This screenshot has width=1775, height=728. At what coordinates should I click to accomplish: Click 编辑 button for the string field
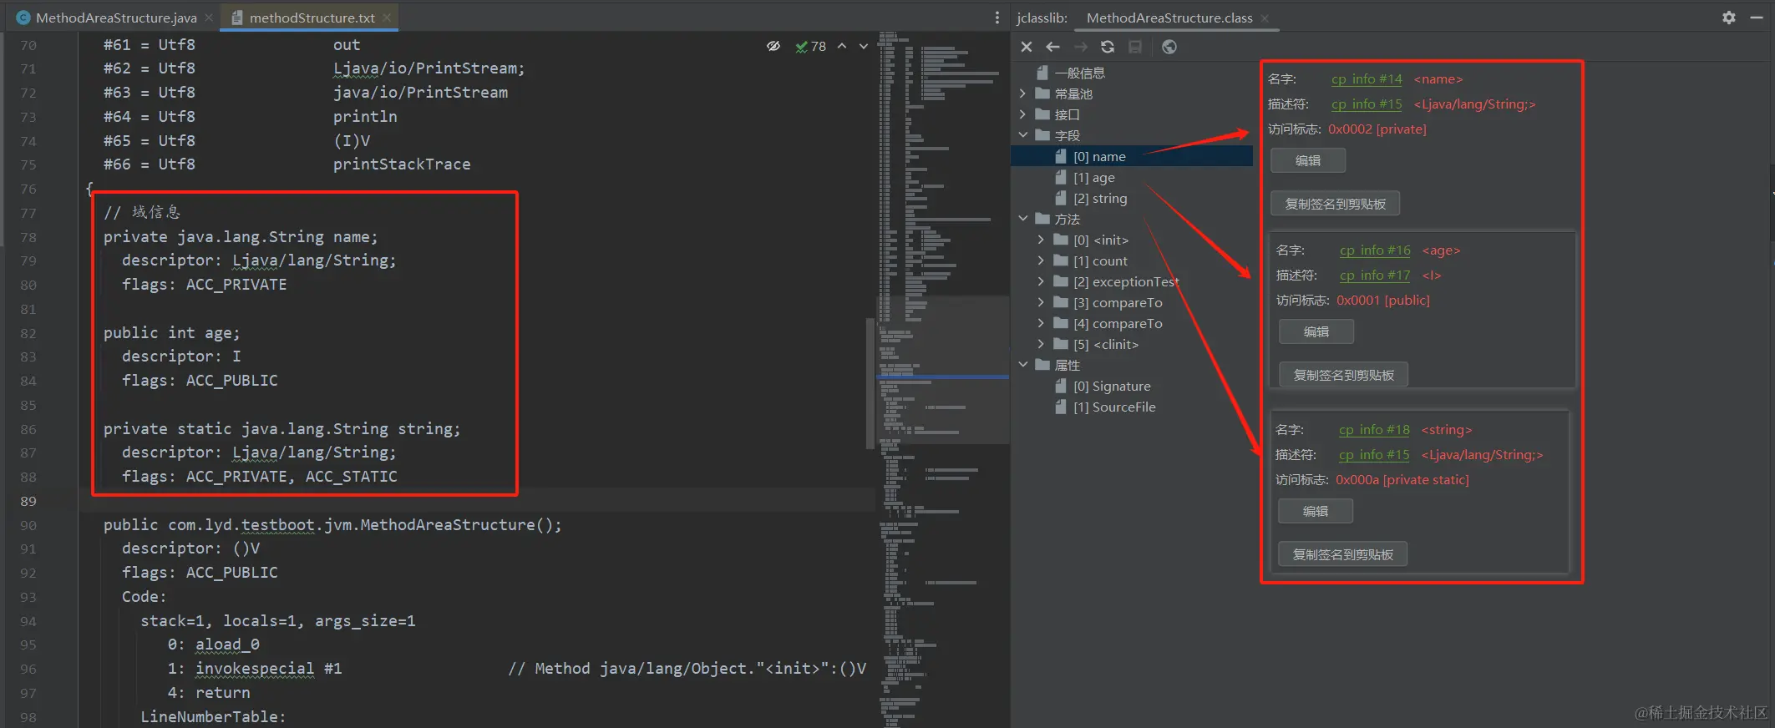click(1316, 511)
